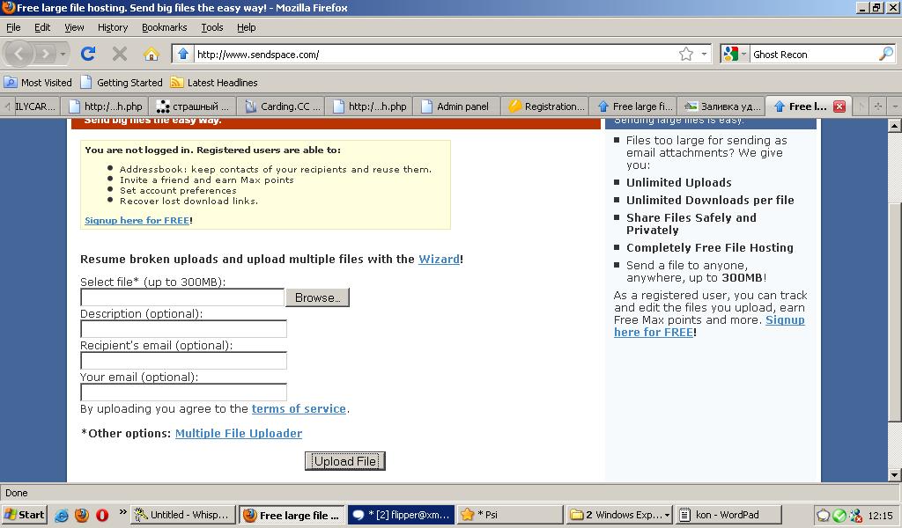Launch Opera from Quick Launch
902x528 pixels.
102,515
